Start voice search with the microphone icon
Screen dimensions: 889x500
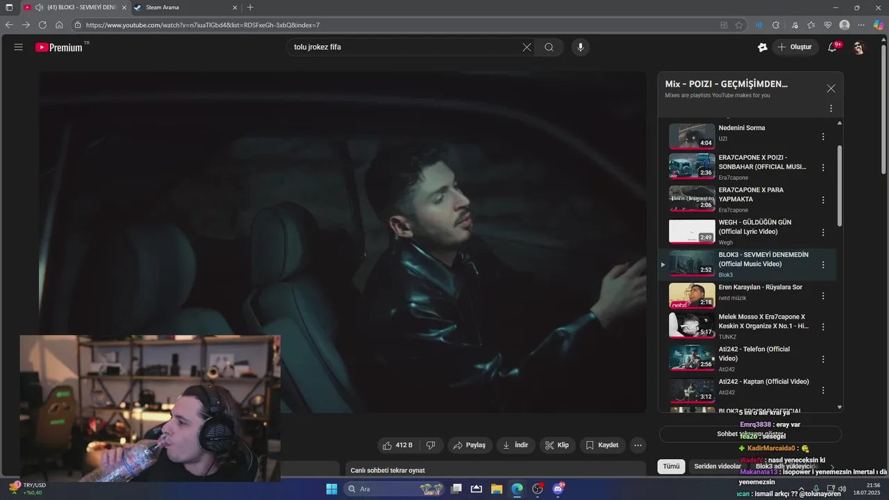581,47
